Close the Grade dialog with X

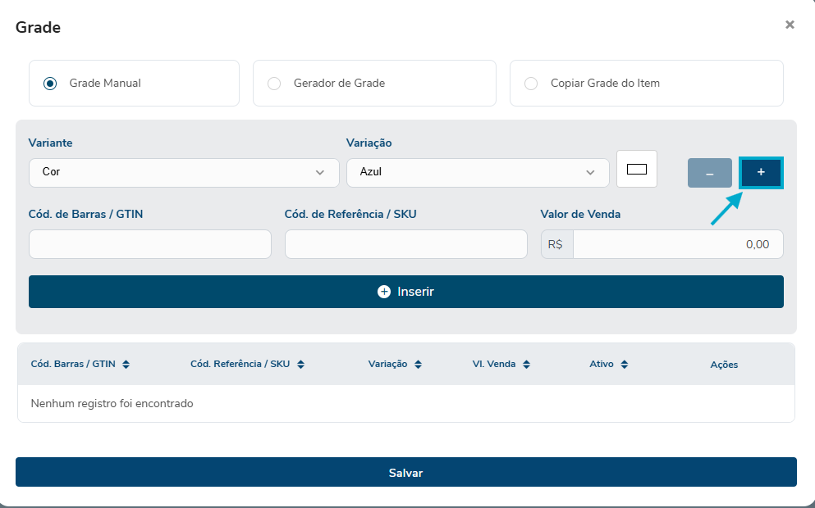pyautogui.click(x=790, y=25)
